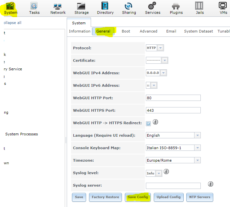Focus the WebGUI HTTPS Port field

173,110
